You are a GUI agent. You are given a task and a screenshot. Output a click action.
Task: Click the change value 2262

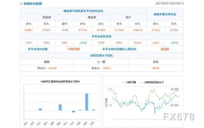156,43
